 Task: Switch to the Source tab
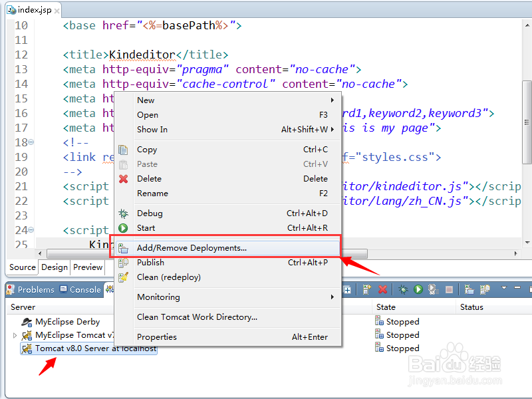tap(23, 267)
